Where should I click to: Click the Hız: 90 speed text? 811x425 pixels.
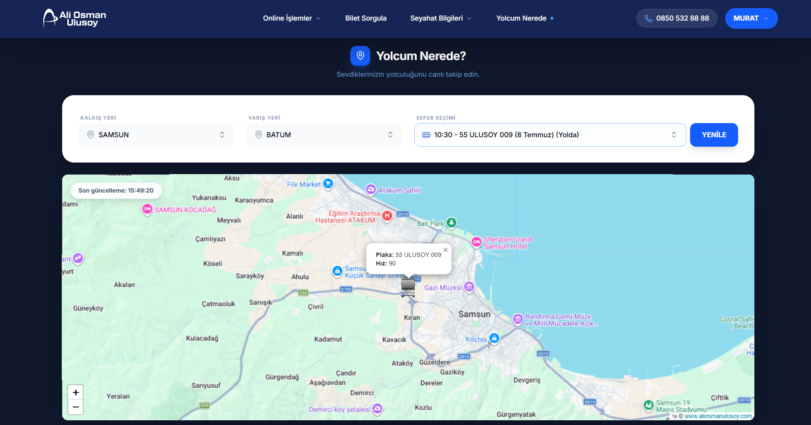pyautogui.click(x=386, y=263)
